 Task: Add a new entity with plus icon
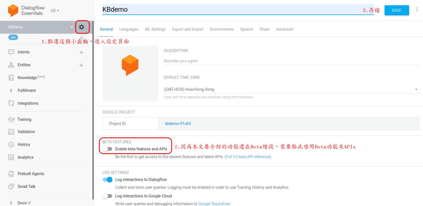[x=81, y=65]
